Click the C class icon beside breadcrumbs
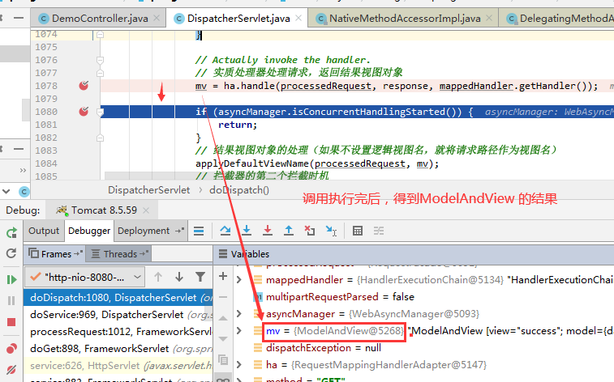 coord(24,191)
